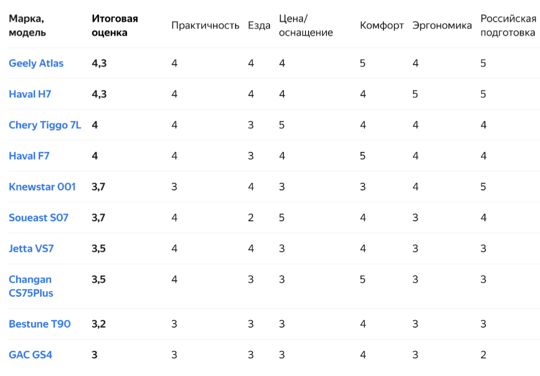
Task: Click the Марка, модель column header
Action: pos(27,25)
